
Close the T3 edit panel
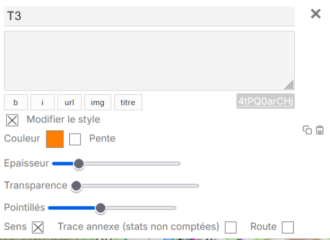coord(316,14)
